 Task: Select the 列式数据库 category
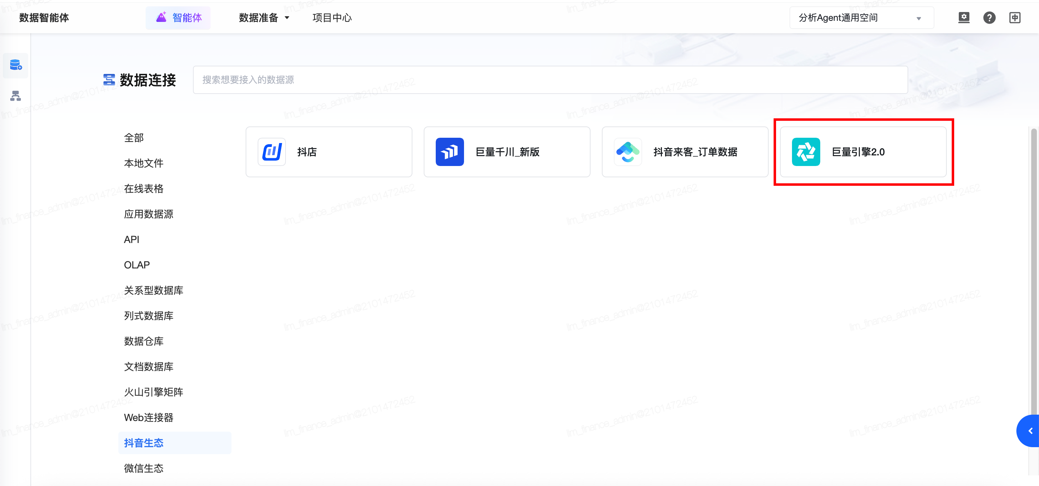point(148,315)
